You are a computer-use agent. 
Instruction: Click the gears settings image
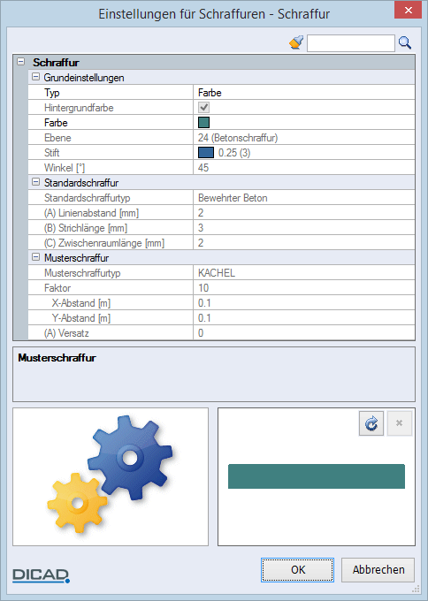click(111, 475)
